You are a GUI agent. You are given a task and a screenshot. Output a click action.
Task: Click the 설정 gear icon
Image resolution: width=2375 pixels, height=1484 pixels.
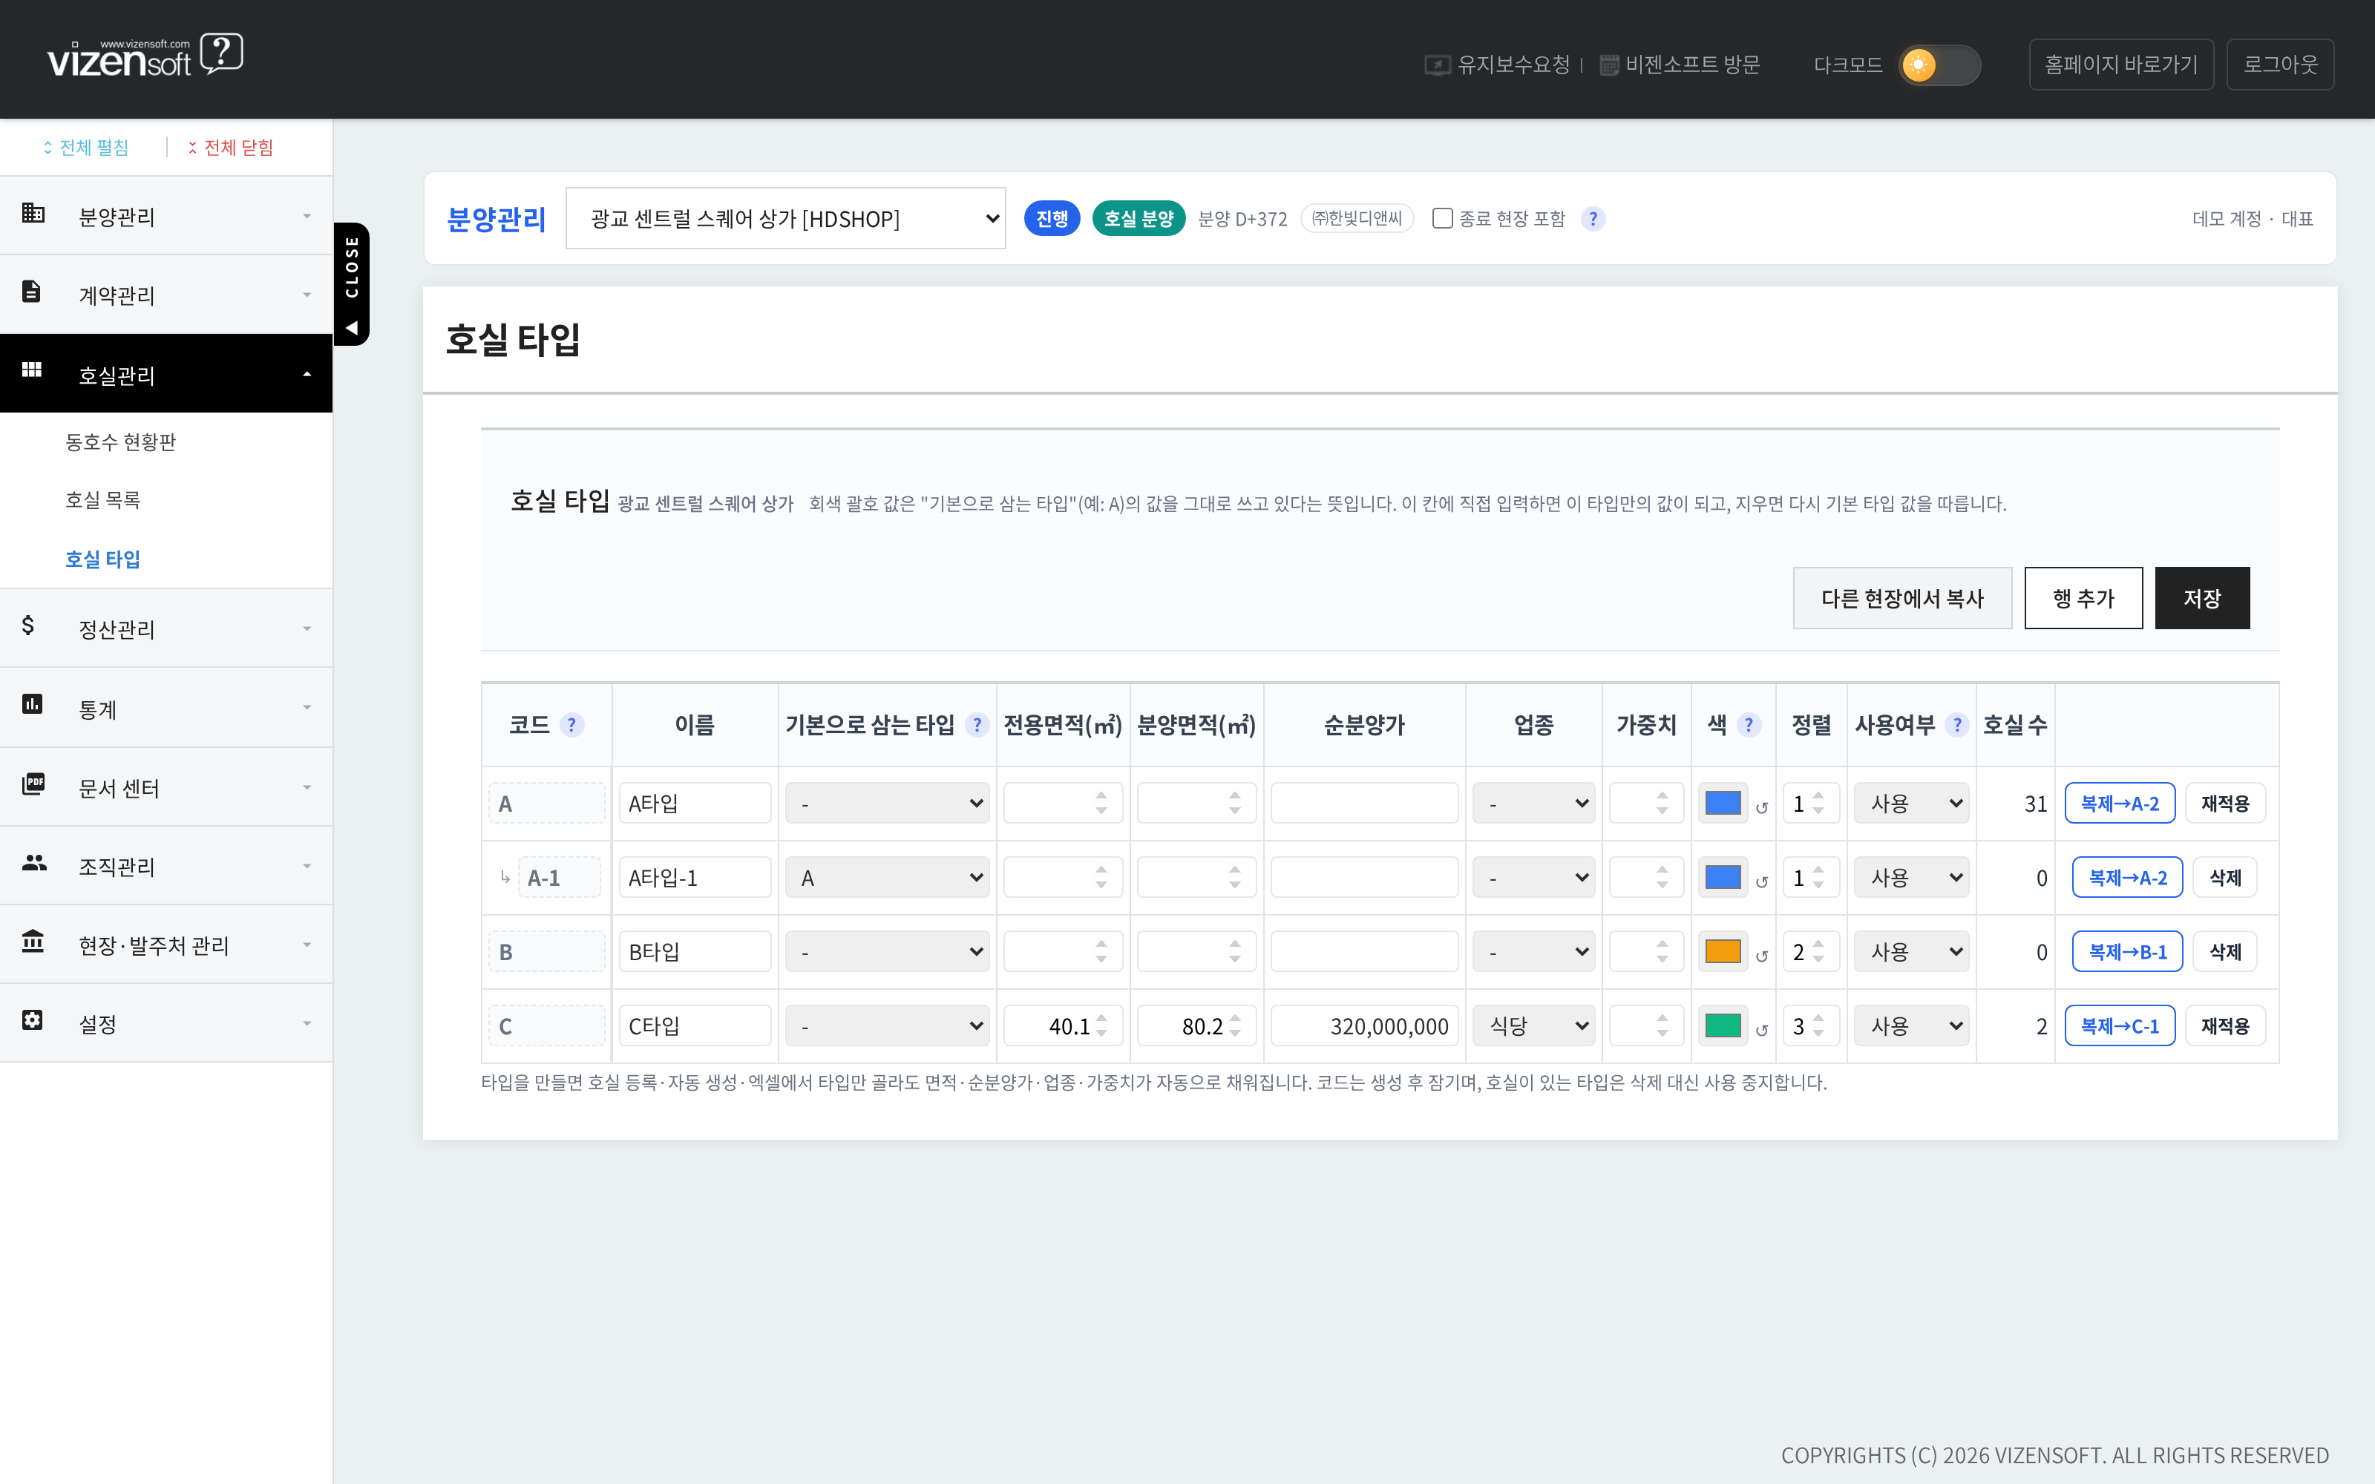point(33,1020)
